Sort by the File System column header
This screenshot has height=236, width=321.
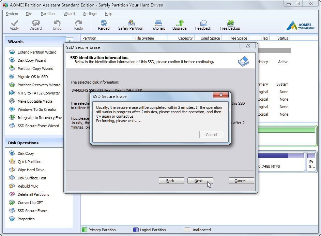150,38
